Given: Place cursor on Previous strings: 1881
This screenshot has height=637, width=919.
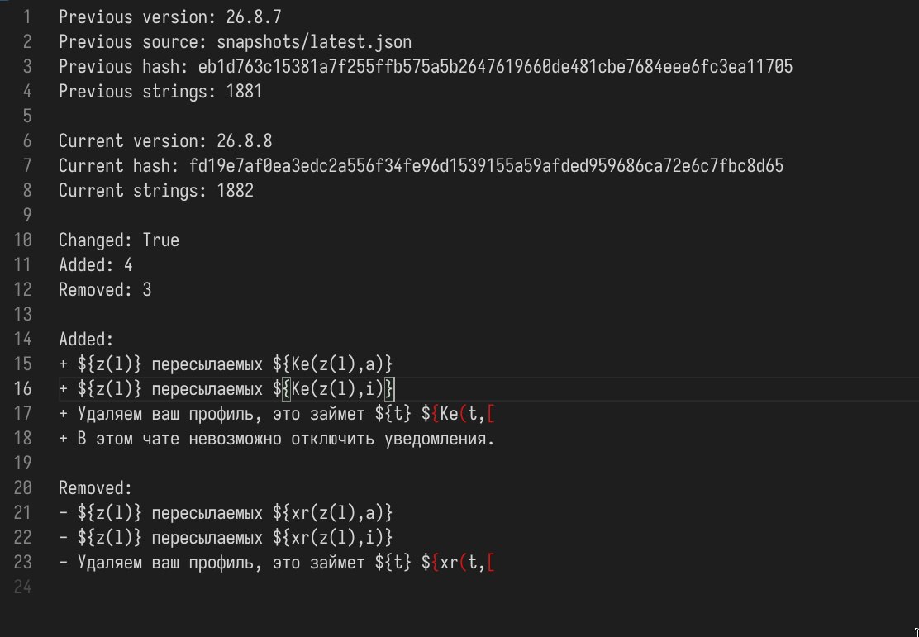Looking at the screenshot, I should pyautogui.click(x=160, y=92).
